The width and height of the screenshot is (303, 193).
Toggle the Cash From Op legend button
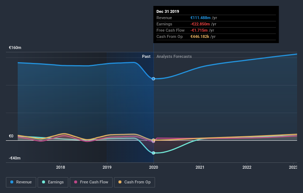click(134, 182)
